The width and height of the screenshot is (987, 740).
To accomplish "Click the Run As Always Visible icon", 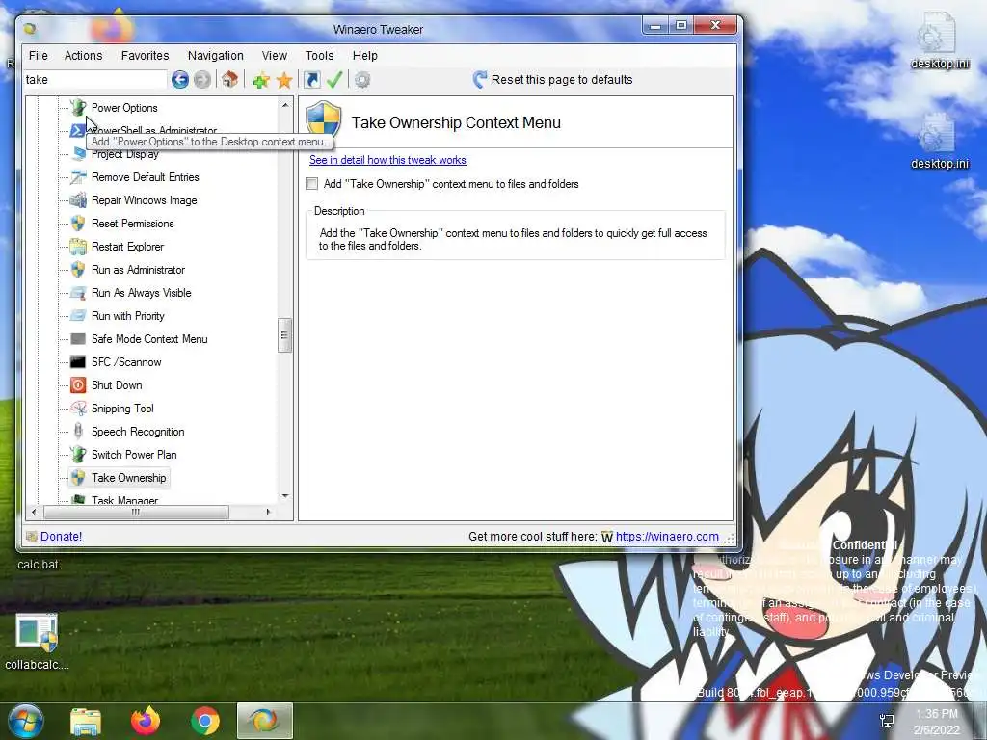I will click(x=78, y=293).
